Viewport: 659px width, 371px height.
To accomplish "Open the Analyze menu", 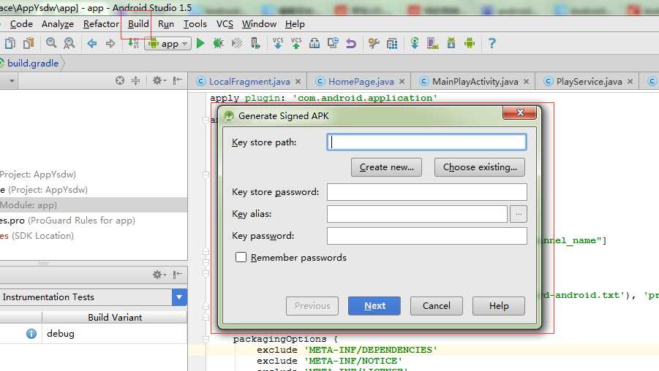I will tap(58, 24).
